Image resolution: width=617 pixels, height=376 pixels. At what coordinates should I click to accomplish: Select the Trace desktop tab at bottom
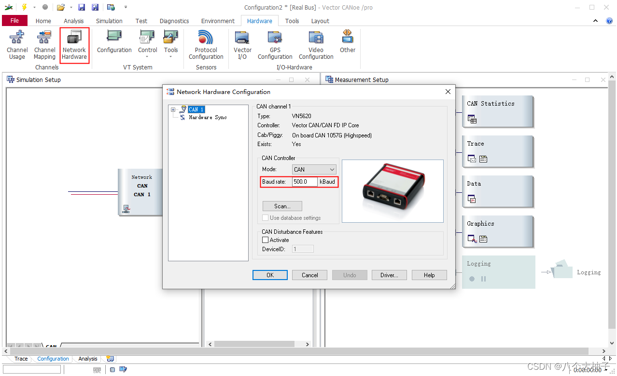tap(21, 359)
